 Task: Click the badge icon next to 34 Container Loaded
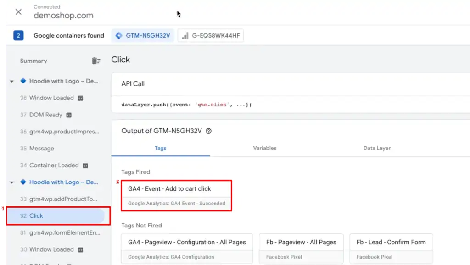click(x=84, y=165)
